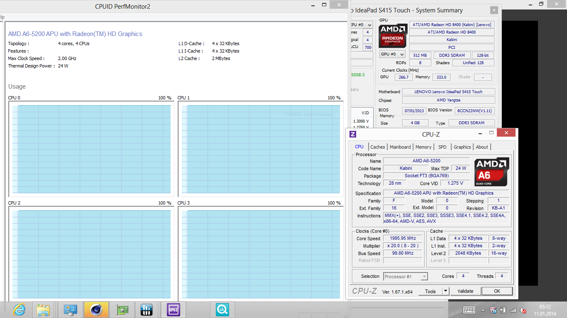
Task: Activate the purple CPU-Z taskbar icon
Action: point(173,309)
